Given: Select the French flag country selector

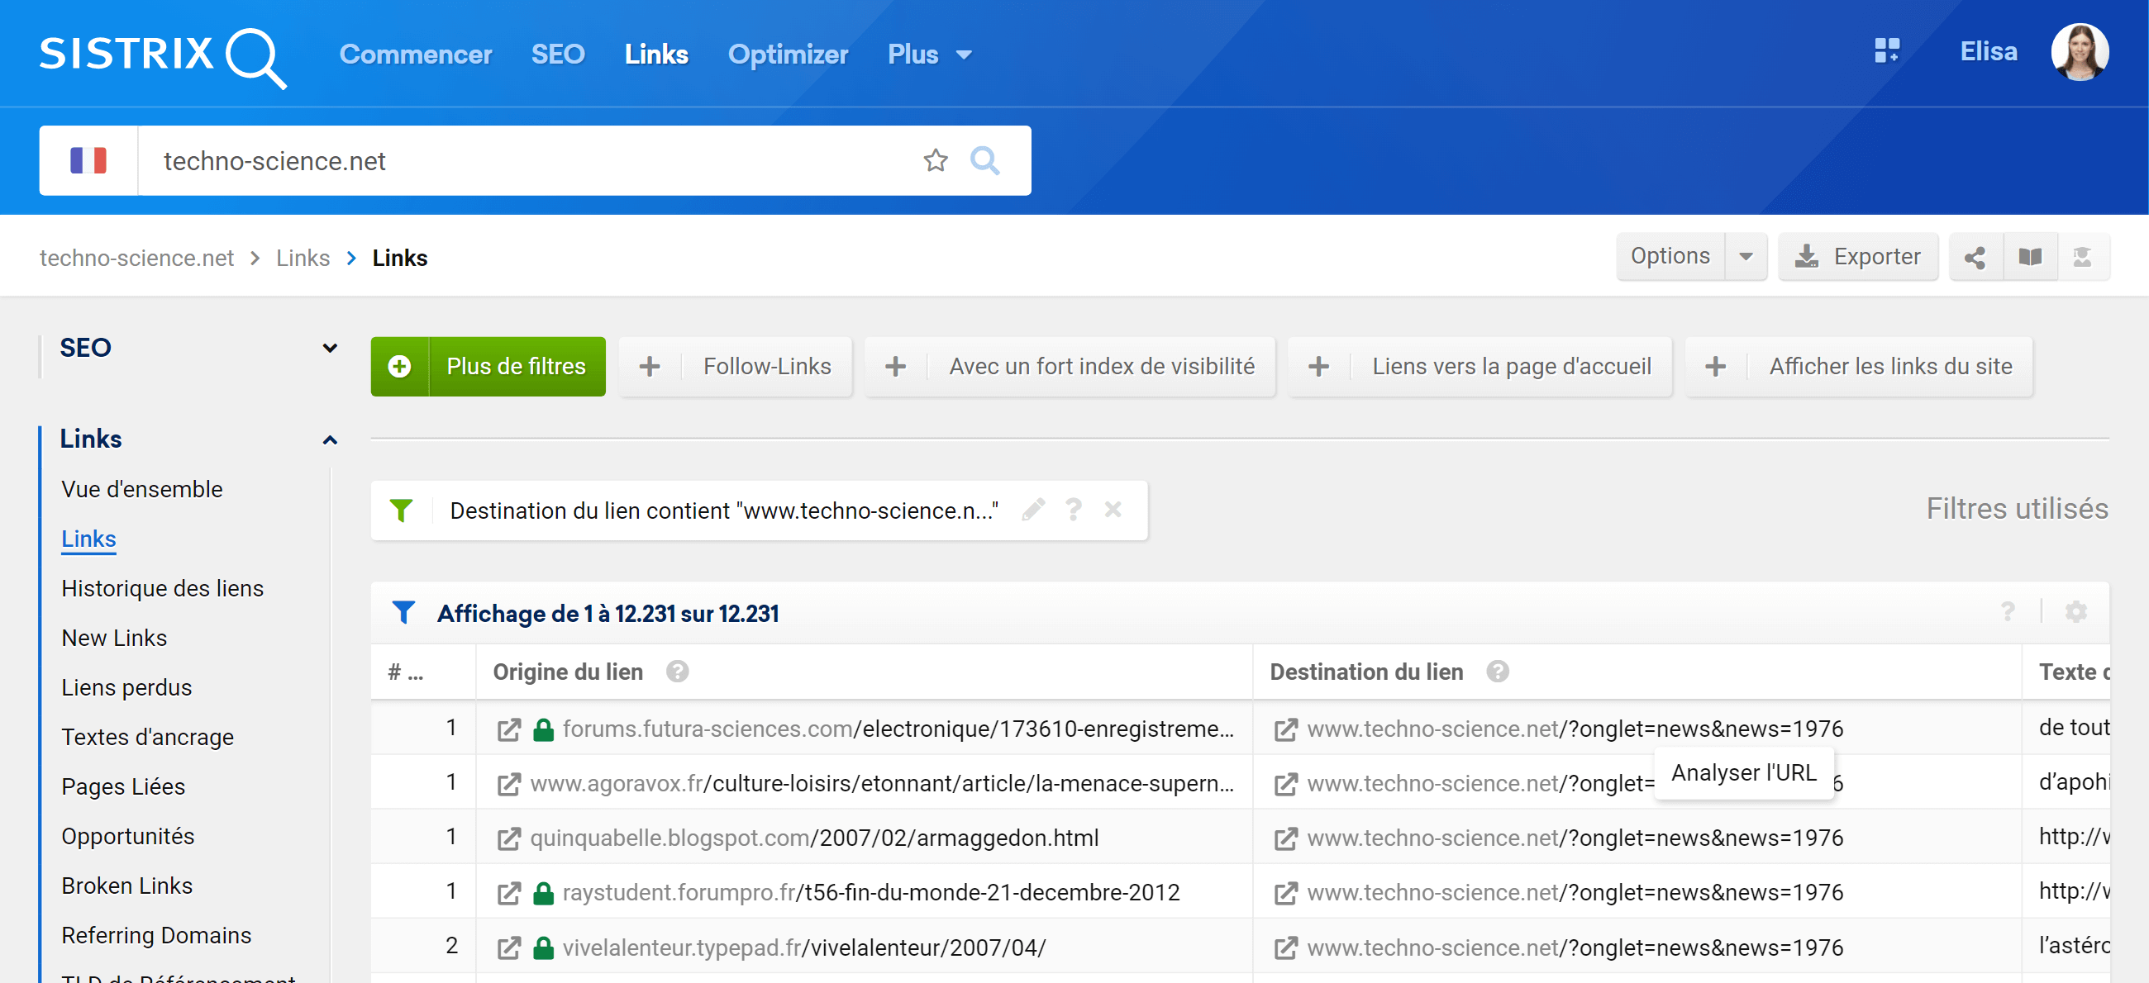Looking at the screenshot, I should coord(88,160).
